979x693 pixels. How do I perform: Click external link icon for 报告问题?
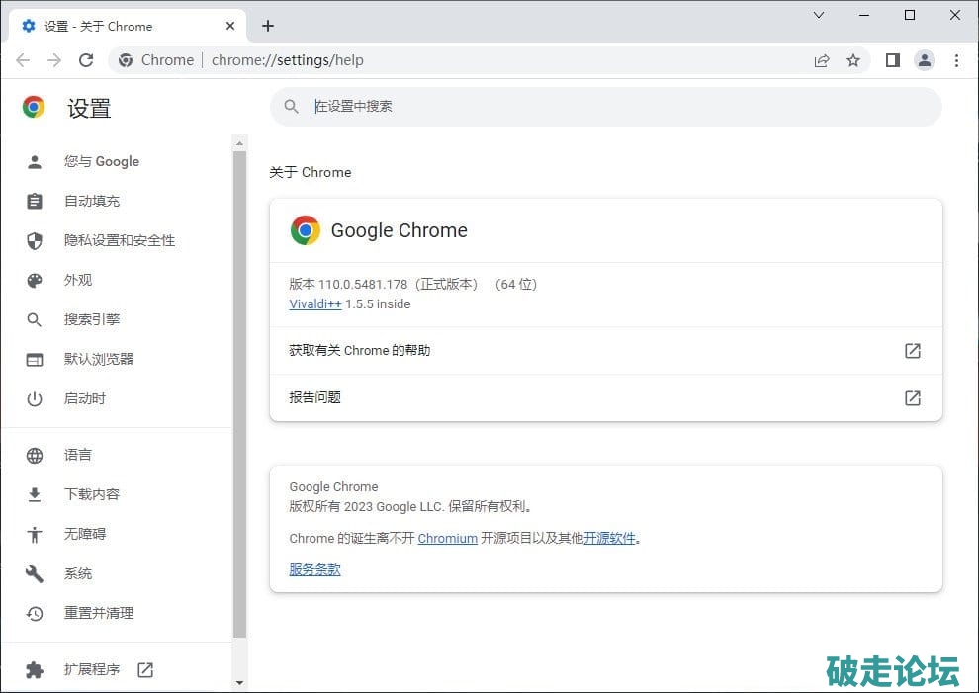point(913,398)
